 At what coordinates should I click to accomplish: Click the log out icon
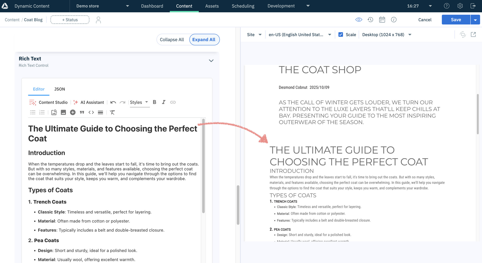click(473, 6)
